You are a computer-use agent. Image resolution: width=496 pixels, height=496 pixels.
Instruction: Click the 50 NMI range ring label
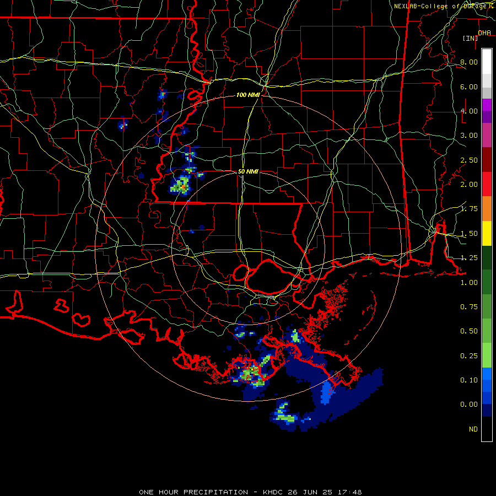(248, 171)
